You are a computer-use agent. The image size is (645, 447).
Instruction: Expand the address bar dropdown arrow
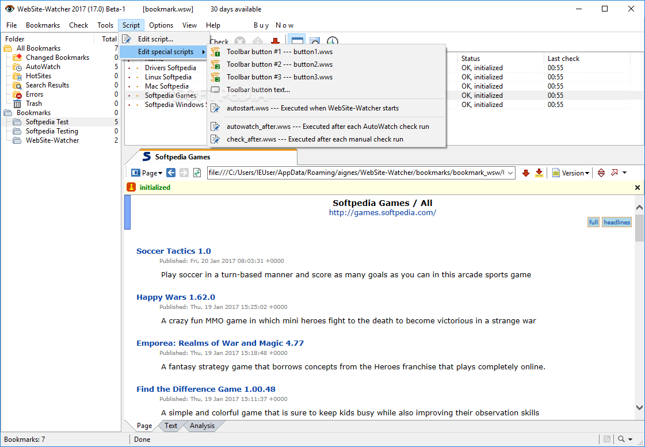510,173
